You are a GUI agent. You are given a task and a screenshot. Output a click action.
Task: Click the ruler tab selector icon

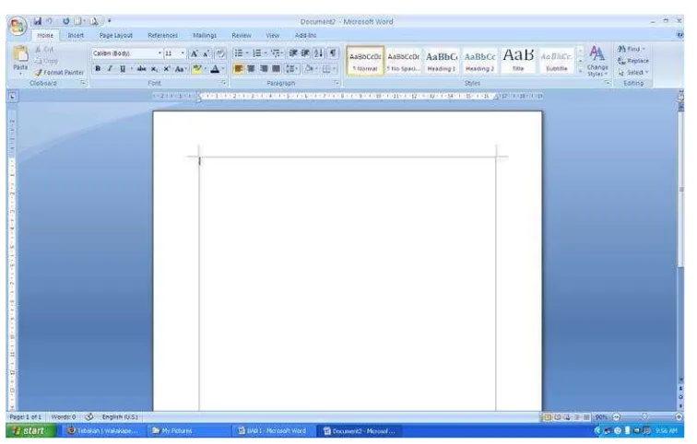[x=13, y=96]
